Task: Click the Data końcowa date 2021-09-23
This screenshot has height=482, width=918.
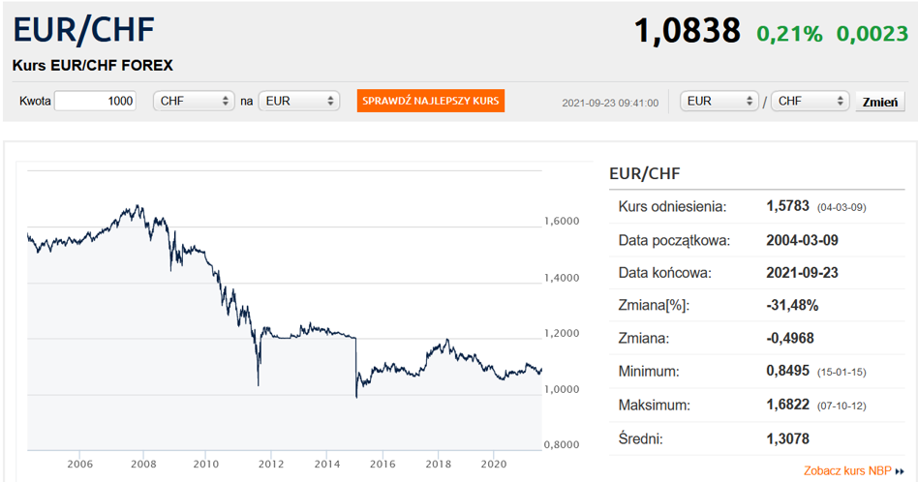Action: [x=802, y=273]
